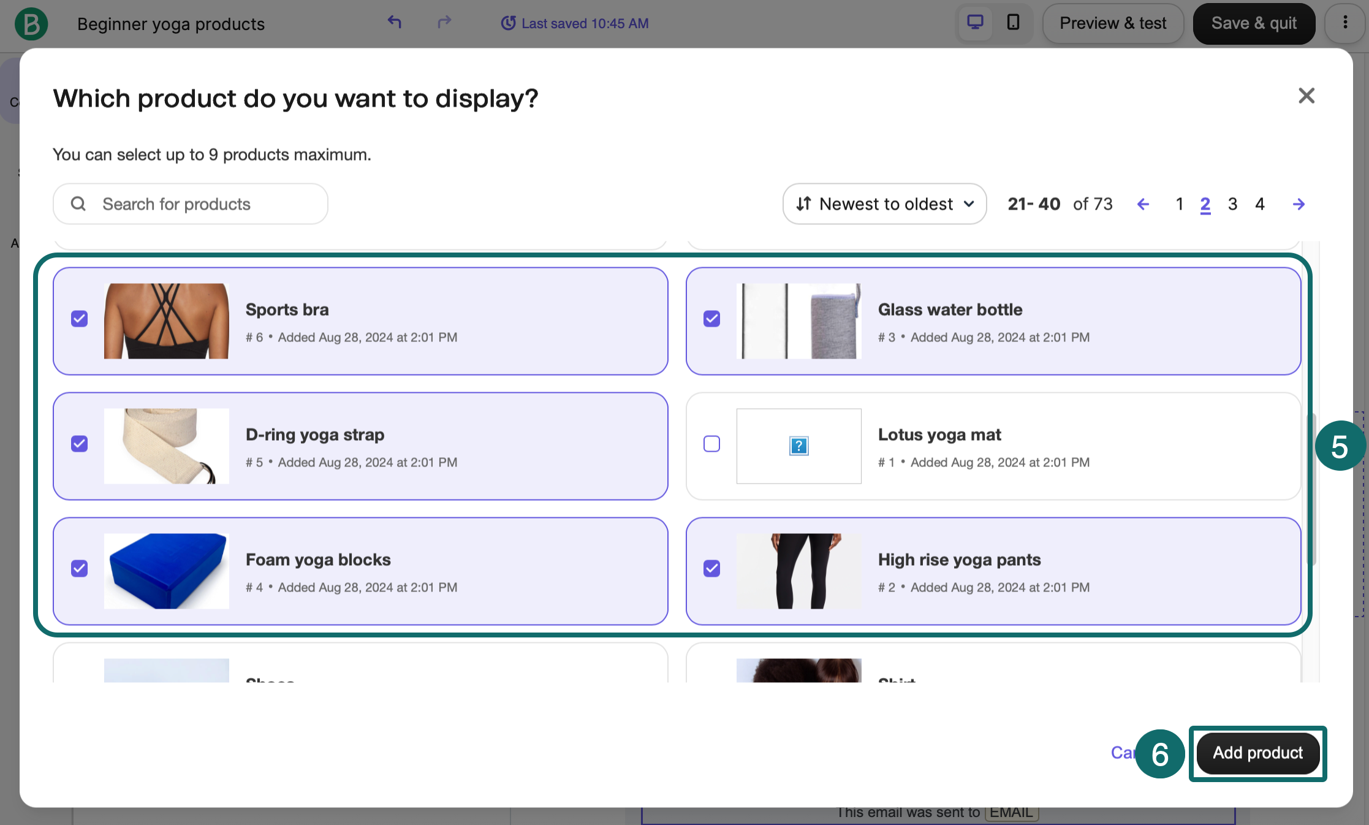Click the Preview & test button
1369x825 pixels.
coord(1113,23)
